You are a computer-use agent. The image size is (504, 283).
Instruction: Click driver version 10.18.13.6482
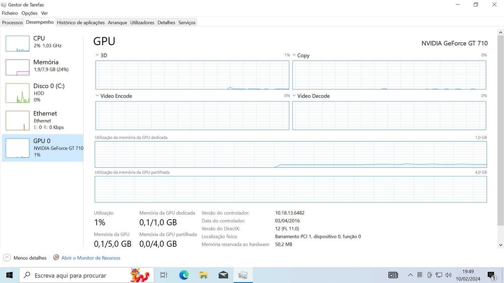(290, 213)
